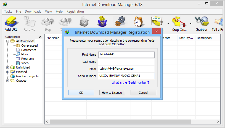Open the View menu

coord(48,12)
